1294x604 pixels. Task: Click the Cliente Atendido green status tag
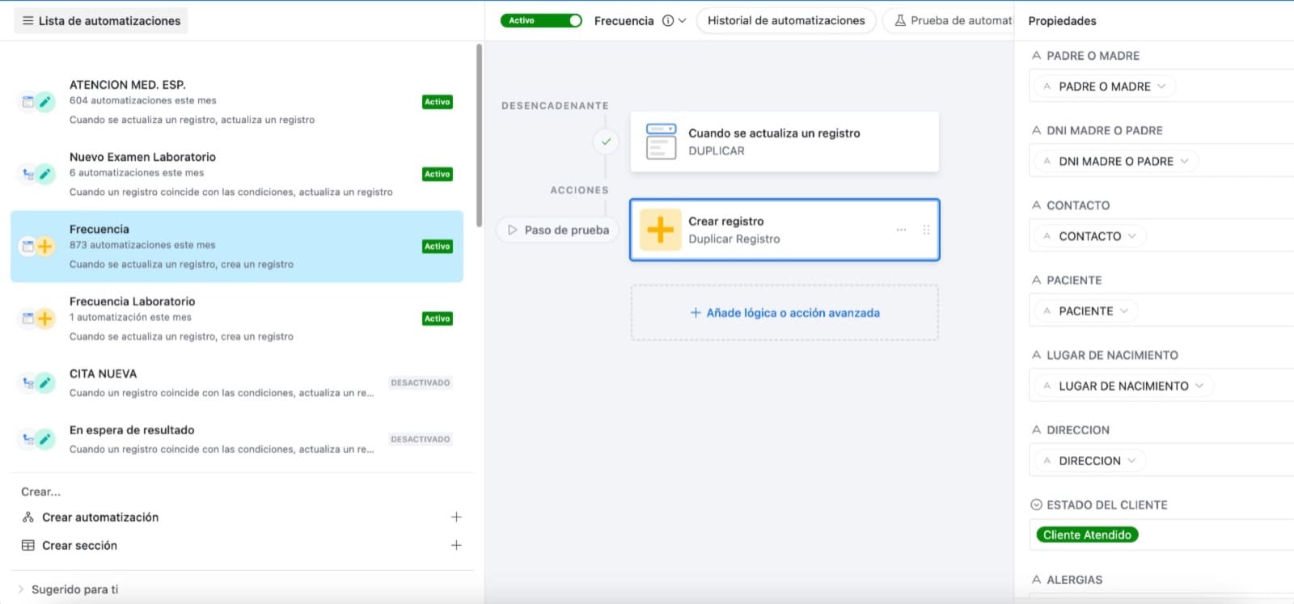1086,534
